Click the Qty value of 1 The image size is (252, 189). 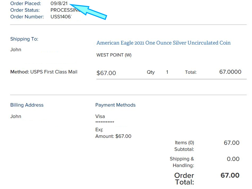(x=167, y=72)
